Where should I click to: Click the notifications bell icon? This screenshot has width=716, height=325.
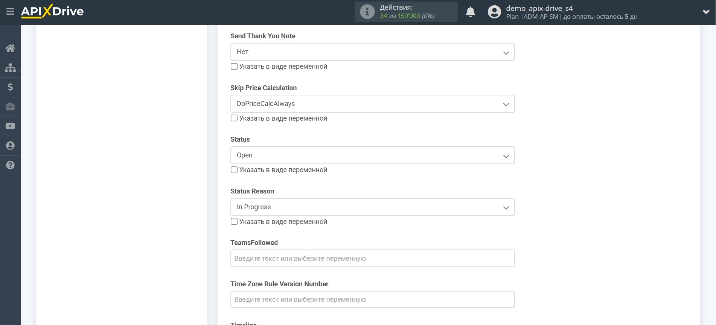tap(471, 12)
